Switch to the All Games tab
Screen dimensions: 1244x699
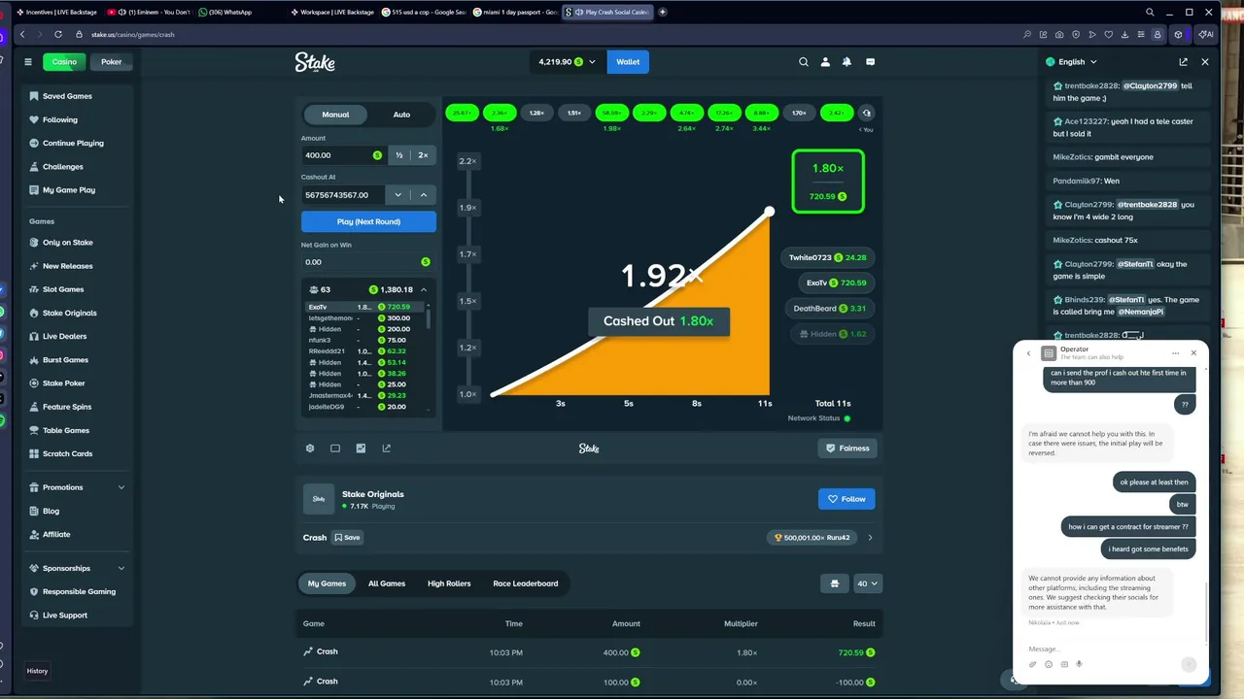(x=387, y=583)
